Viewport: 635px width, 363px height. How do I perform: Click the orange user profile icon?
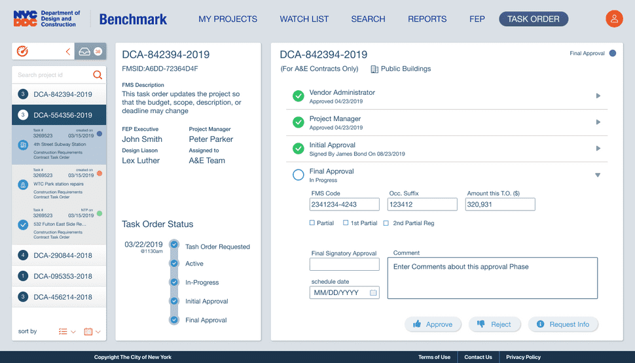coord(614,19)
